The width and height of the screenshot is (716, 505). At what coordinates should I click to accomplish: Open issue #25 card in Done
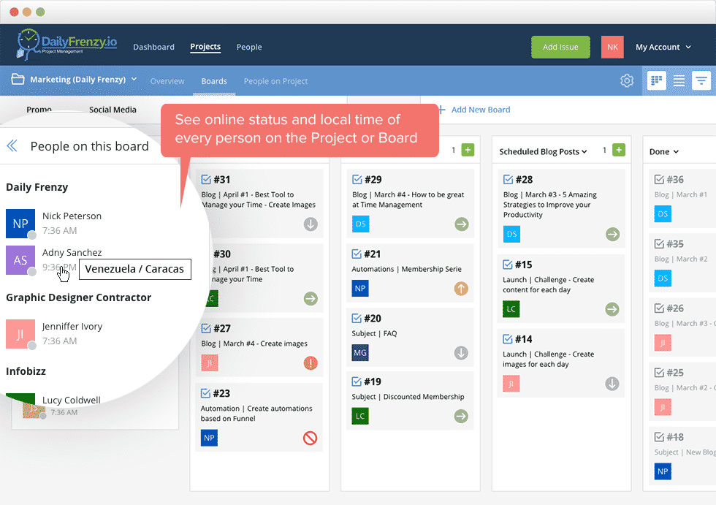point(682,391)
